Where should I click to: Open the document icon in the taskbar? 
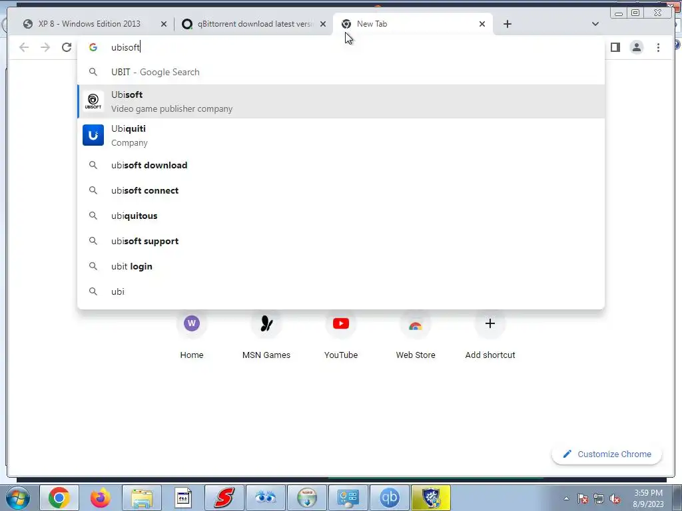183,498
